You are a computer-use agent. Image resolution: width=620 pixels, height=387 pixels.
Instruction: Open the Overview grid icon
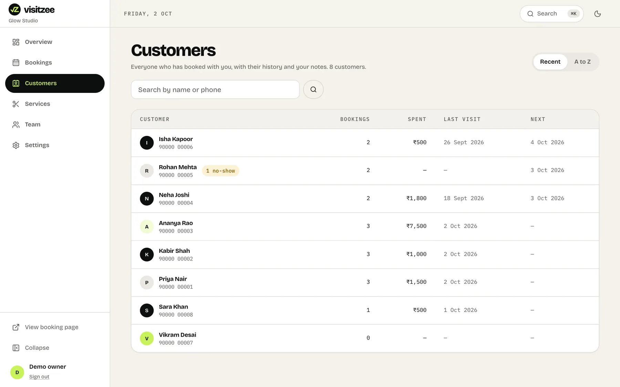coord(16,42)
